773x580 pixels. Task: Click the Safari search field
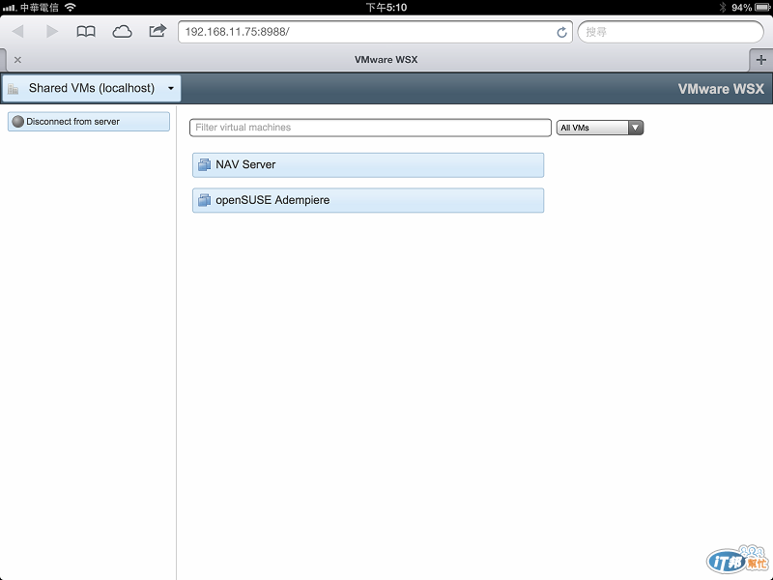[x=671, y=32]
